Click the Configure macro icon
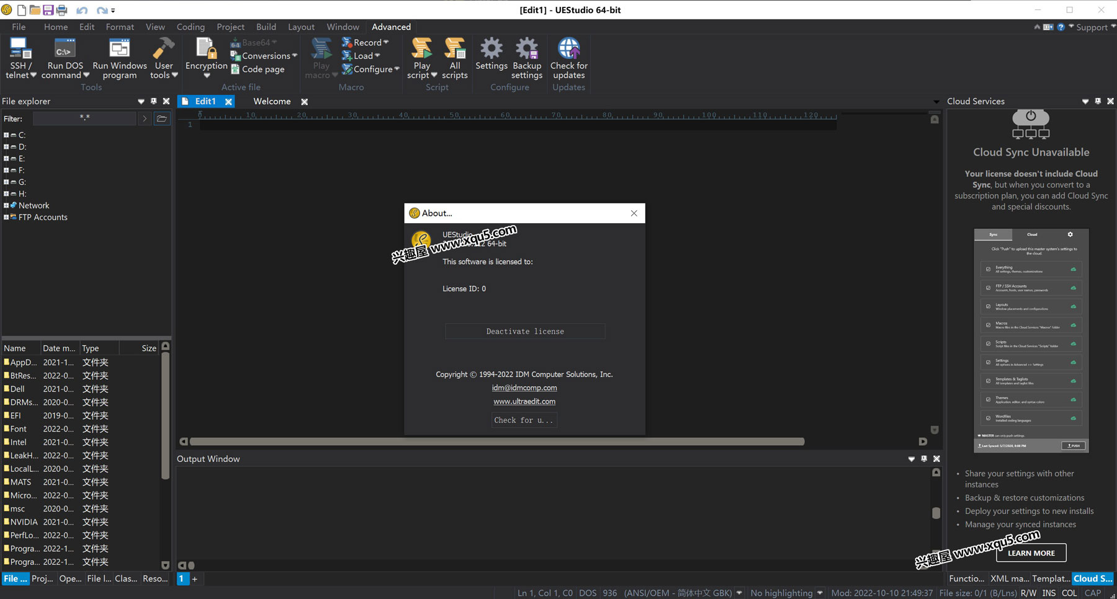This screenshot has width=1117, height=599. click(347, 69)
